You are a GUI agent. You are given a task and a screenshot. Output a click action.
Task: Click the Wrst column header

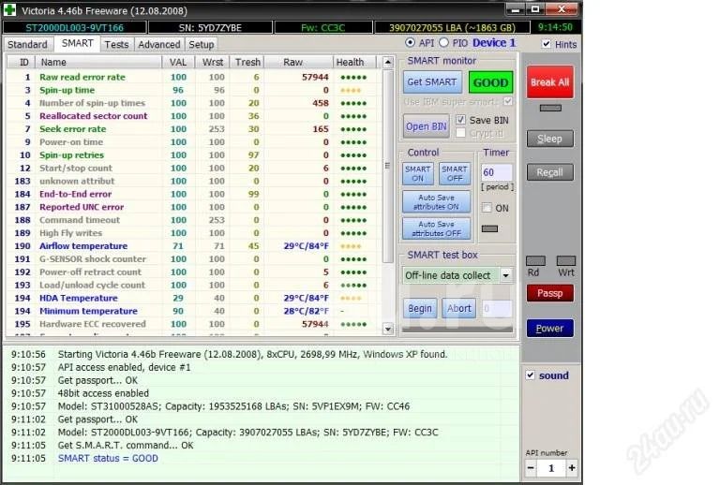coord(213,62)
